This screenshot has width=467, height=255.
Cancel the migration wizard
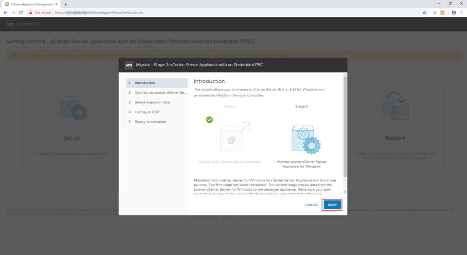311,205
